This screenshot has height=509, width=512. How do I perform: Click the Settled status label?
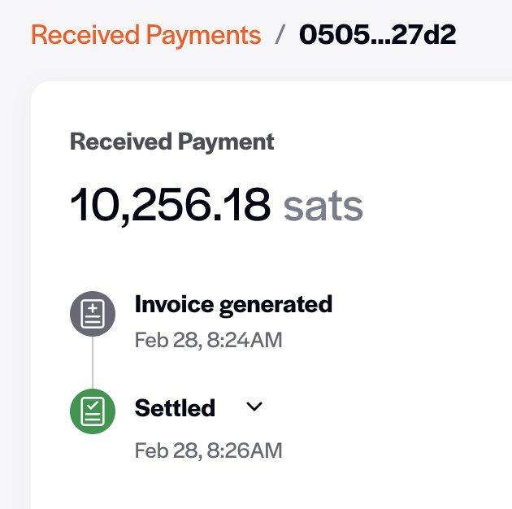[175, 407]
